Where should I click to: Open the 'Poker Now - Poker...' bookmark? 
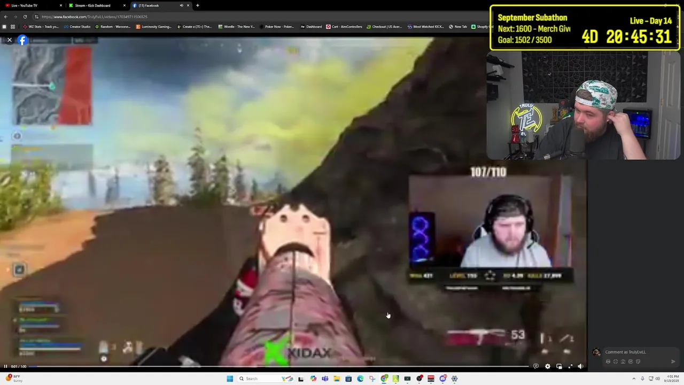click(277, 27)
